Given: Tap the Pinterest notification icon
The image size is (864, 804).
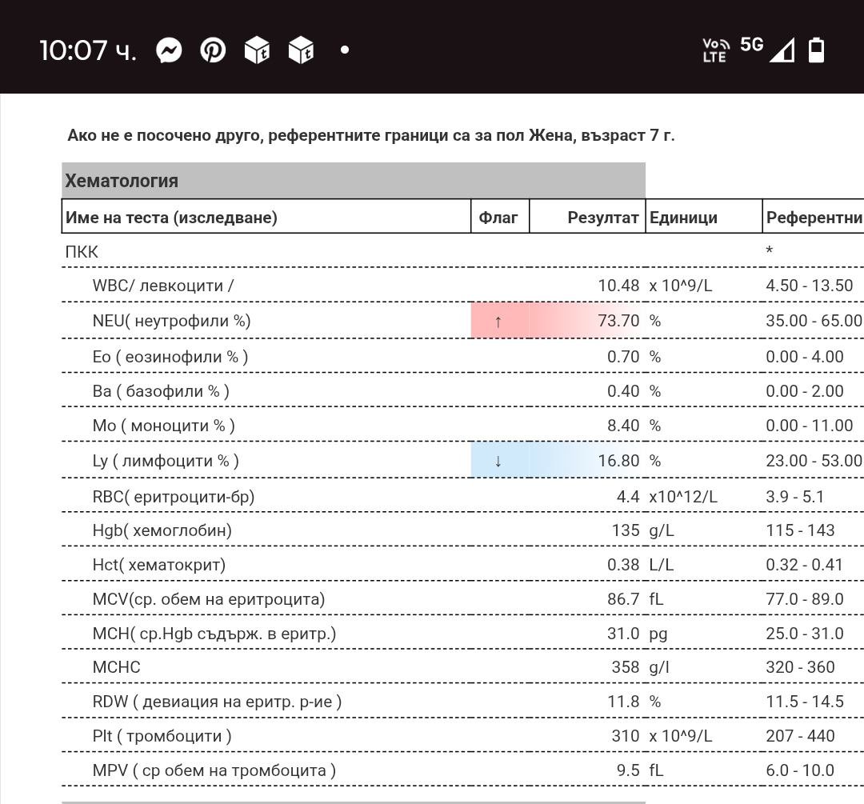Looking at the screenshot, I should point(213,50).
